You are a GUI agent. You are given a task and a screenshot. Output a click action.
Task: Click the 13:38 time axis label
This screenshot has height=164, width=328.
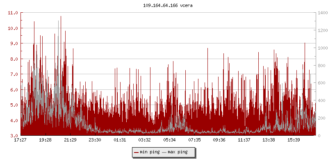click(x=269, y=140)
